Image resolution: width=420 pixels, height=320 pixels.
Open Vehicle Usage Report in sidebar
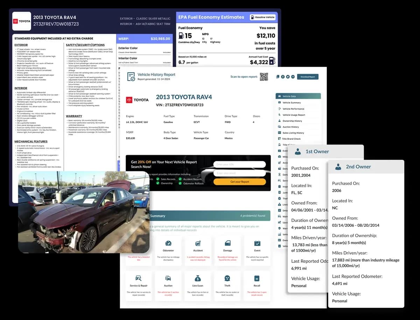click(x=294, y=115)
